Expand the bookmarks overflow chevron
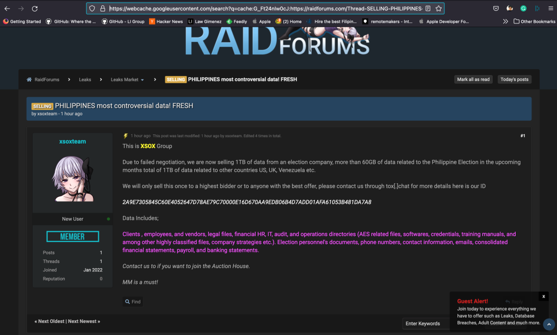 pos(505,21)
